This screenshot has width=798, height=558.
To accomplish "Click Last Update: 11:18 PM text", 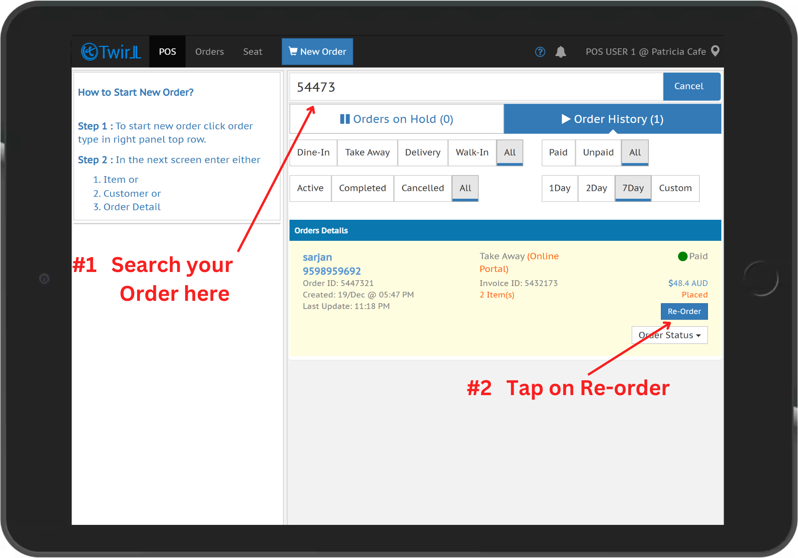I will (346, 306).
